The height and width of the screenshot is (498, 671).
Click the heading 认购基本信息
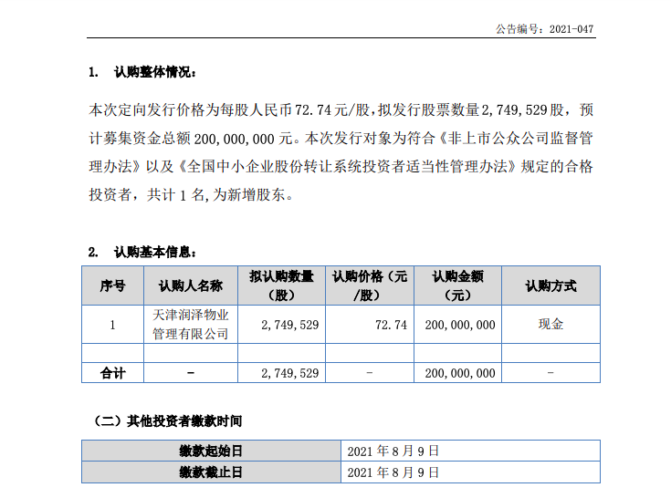153,251
